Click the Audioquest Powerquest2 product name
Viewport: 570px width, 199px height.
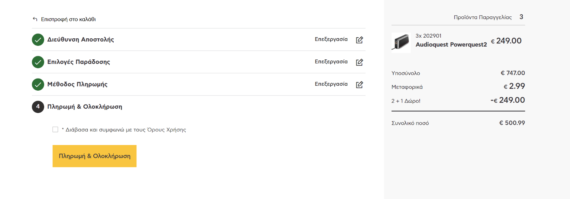(x=451, y=44)
